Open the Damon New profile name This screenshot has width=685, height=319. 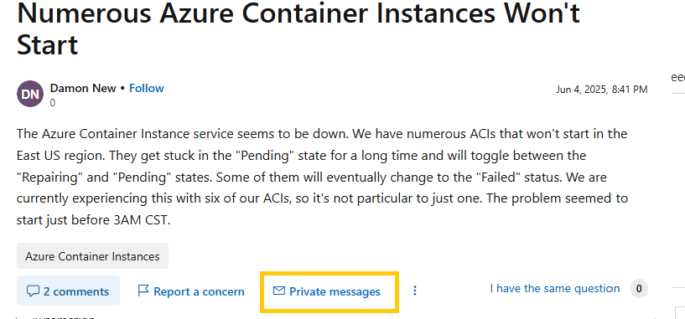pos(83,88)
